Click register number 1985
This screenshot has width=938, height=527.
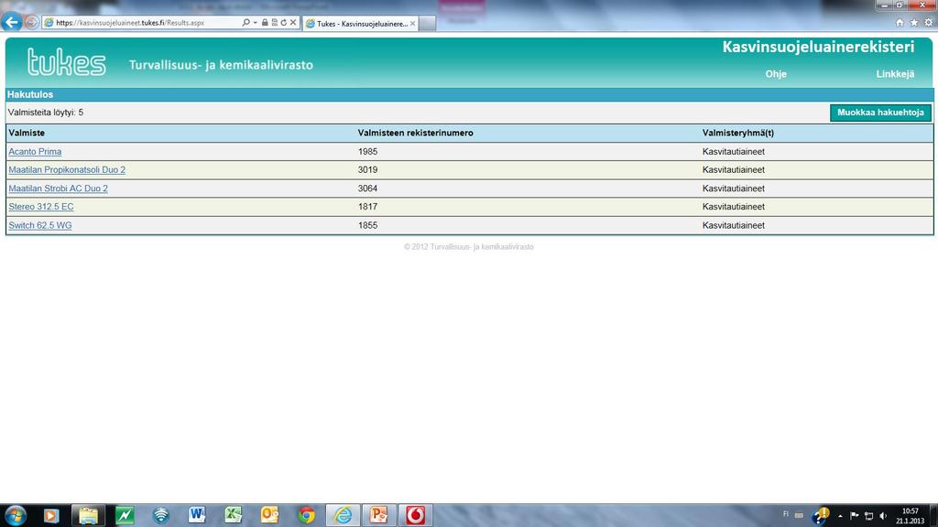click(367, 152)
